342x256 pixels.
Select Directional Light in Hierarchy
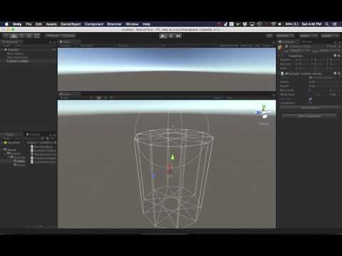[18, 58]
